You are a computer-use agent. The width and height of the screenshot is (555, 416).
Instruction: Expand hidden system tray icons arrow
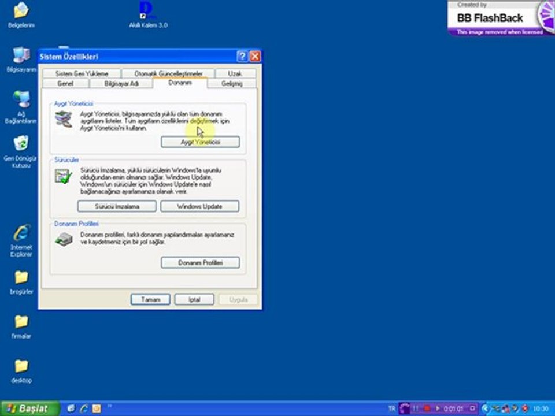click(485, 408)
